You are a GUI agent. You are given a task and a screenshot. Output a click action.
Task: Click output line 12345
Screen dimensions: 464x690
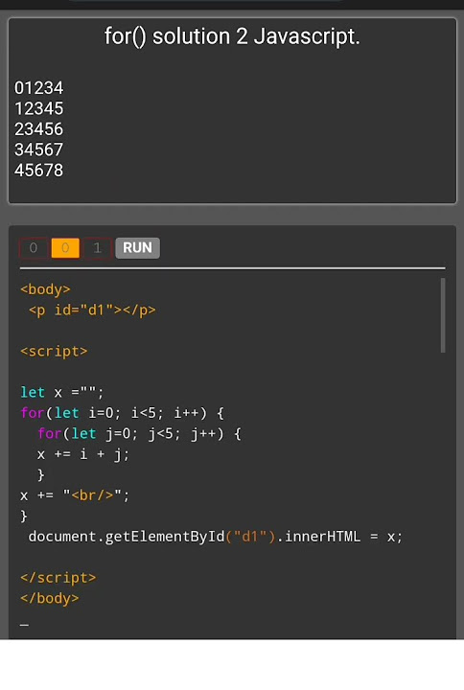(38, 108)
